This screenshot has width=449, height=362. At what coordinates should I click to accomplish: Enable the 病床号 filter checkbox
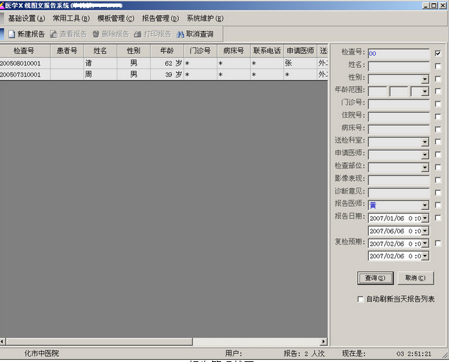[438, 129]
